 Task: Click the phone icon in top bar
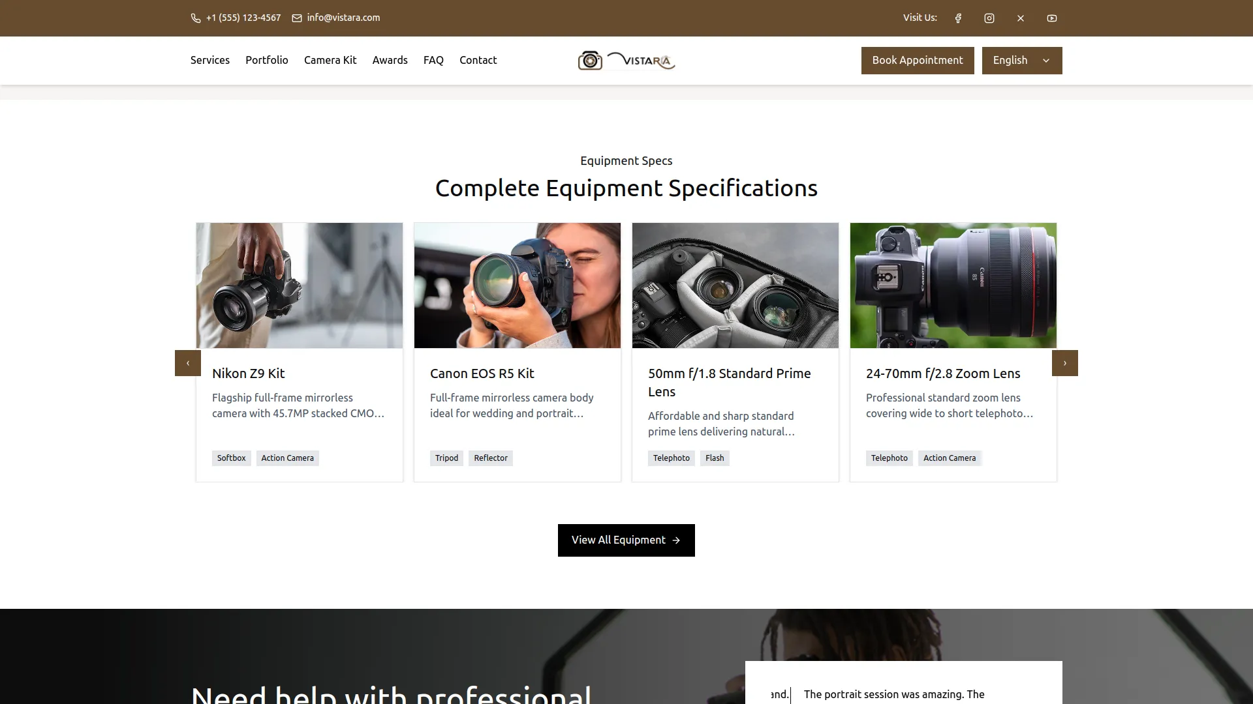tap(196, 18)
